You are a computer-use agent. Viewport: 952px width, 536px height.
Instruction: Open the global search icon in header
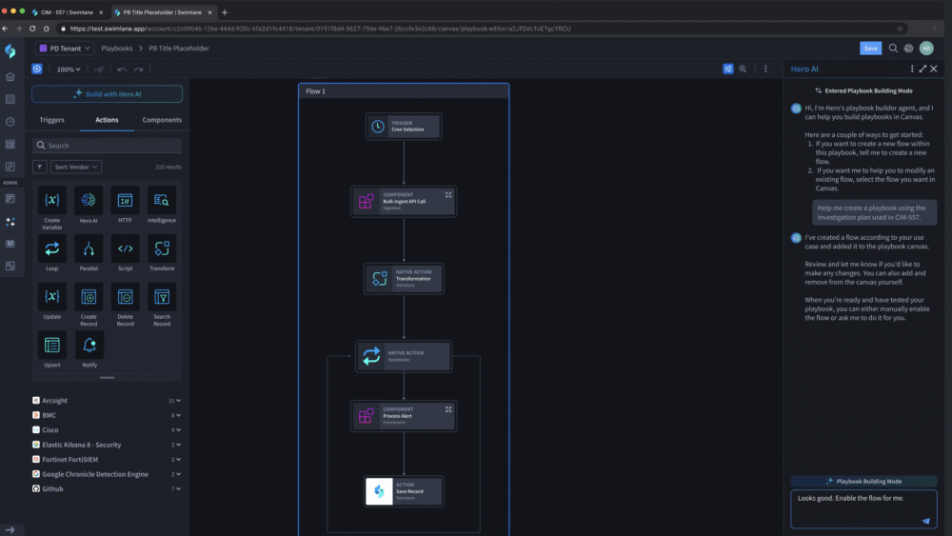(893, 48)
